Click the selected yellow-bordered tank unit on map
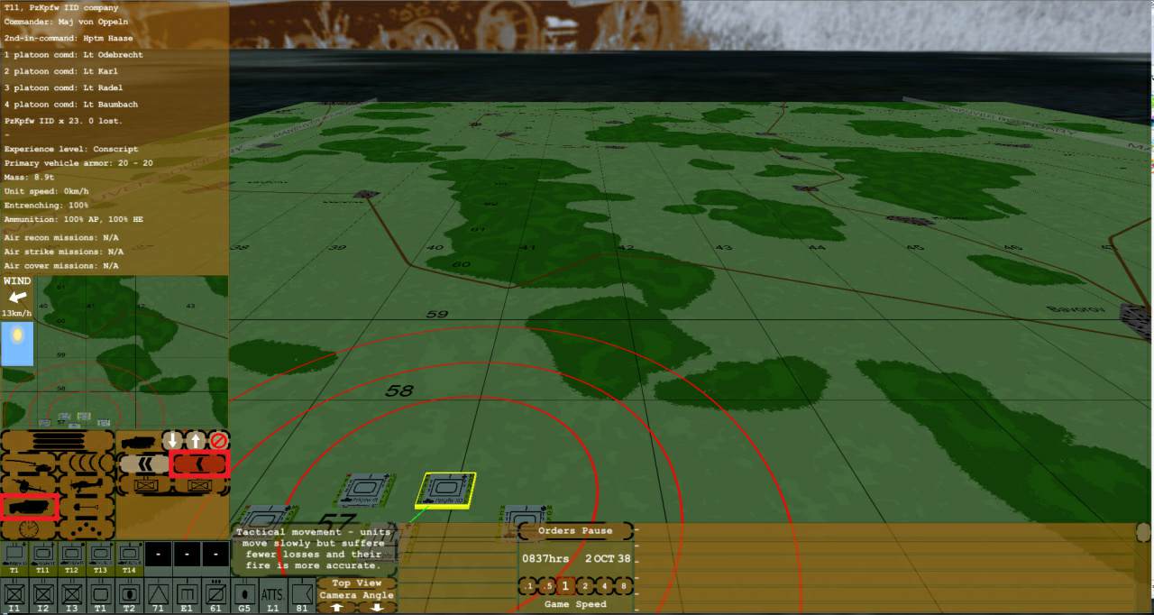1154x615 pixels. coord(446,490)
